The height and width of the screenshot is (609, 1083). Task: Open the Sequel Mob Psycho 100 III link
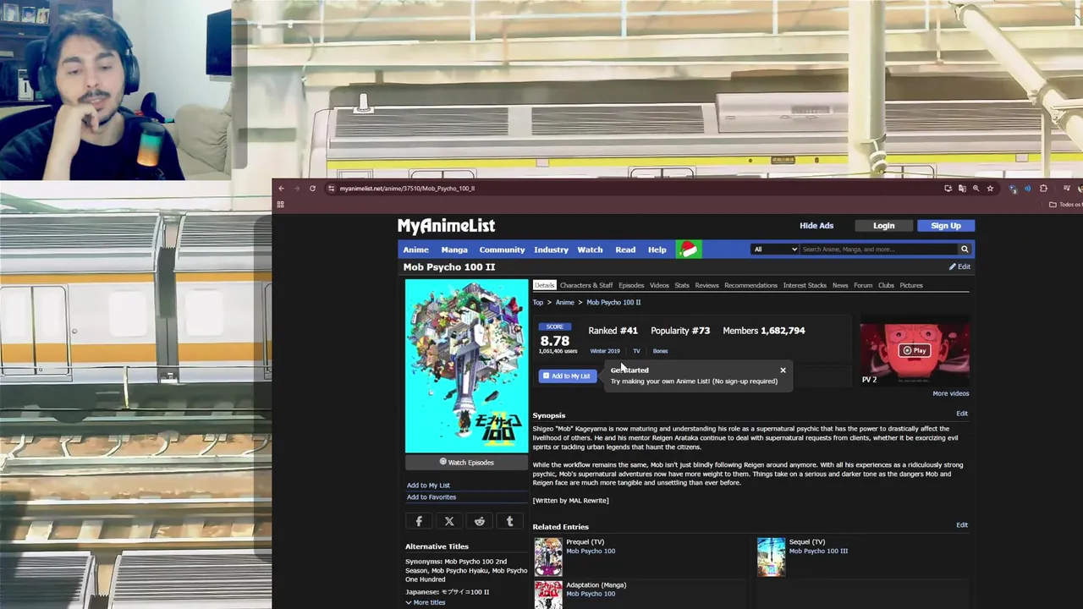pyautogui.click(x=818, y=551)
